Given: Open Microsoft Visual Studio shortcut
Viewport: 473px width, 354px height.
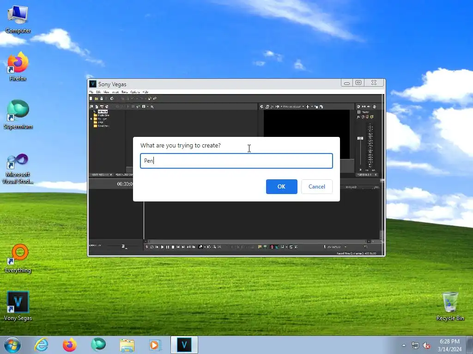Looking at the screenshot, I should (18, 169).
